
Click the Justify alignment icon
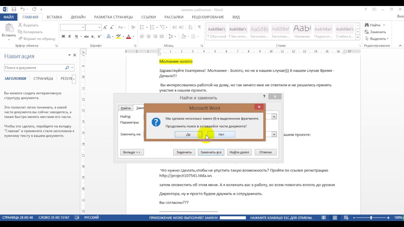(x=162, y=37)
